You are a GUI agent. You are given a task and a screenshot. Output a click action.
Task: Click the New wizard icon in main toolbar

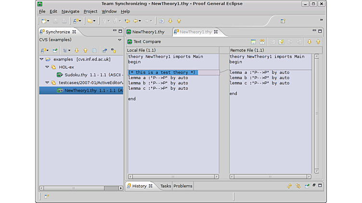point(44,21)
